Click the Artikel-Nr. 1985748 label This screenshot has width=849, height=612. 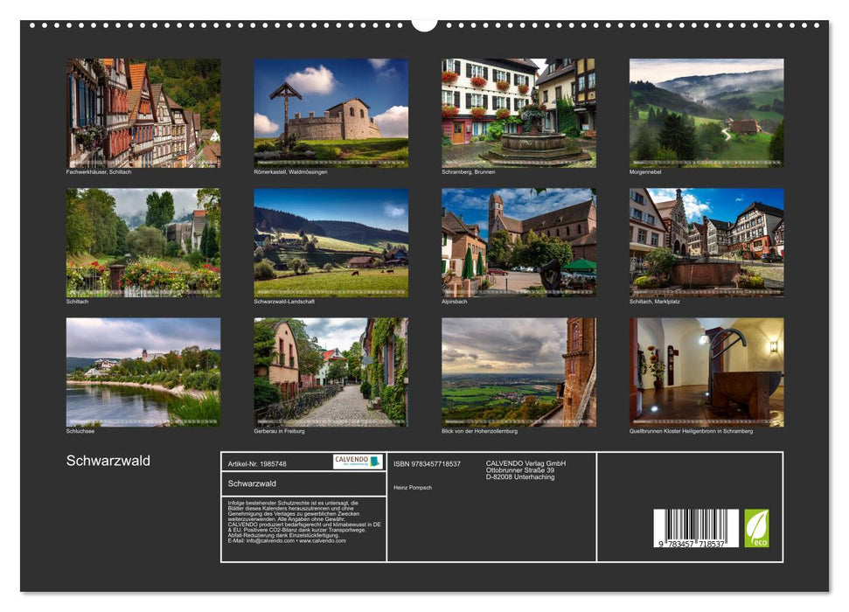(257, 462)
